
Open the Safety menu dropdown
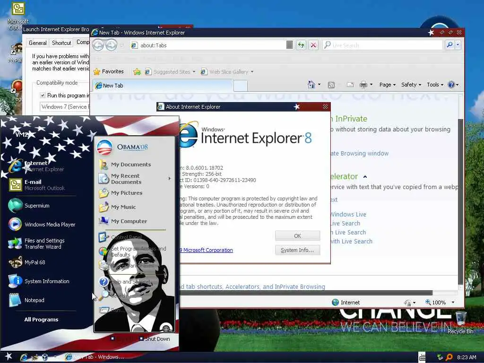coord(411,85)
